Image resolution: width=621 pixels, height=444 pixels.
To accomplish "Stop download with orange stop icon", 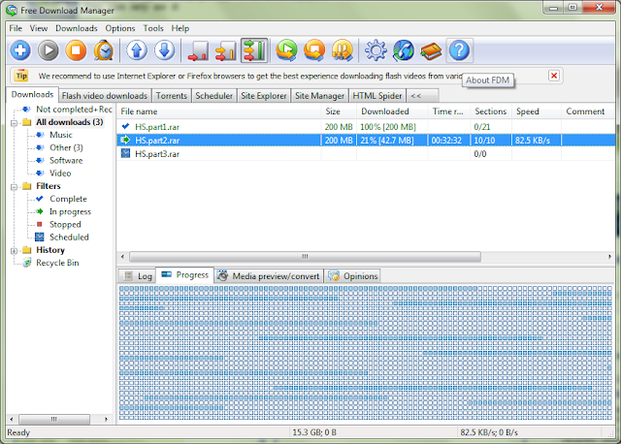I will tap(76, 50).
